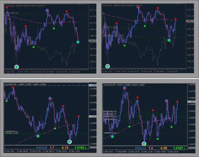Click the green price 1.0167

click(178, 148)
